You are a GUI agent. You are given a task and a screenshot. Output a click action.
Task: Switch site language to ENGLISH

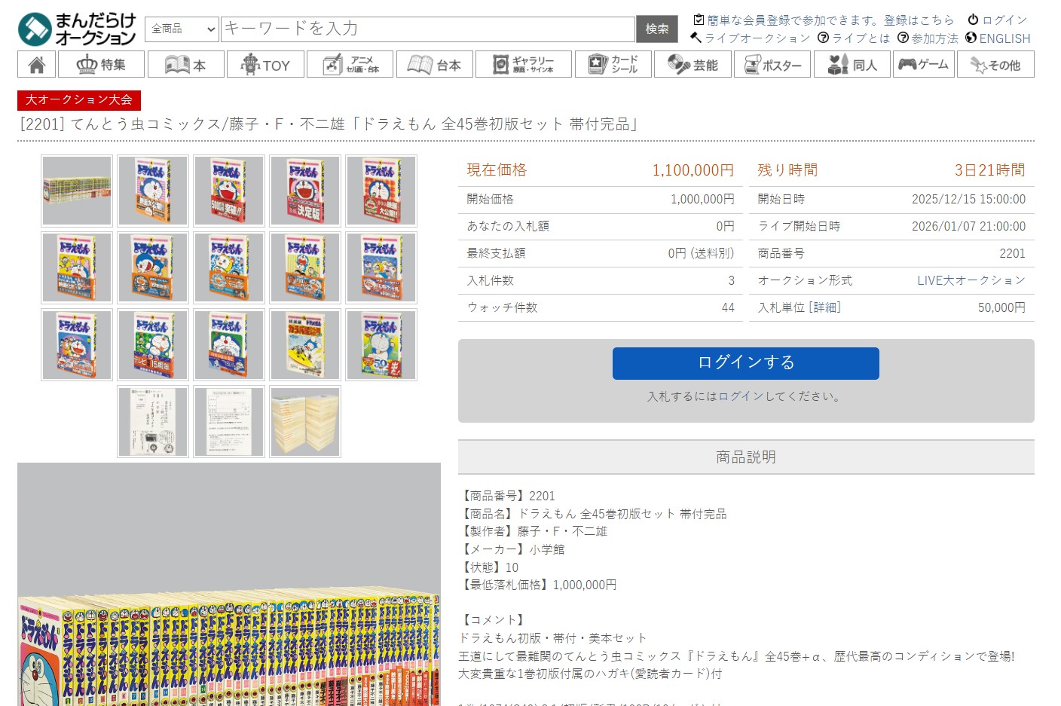[998, 38]
